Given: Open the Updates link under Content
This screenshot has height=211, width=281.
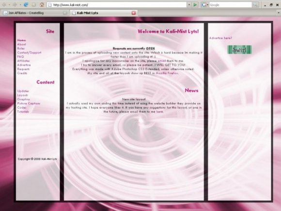Looking at the screenshot, I should click(x=23, y=91).
